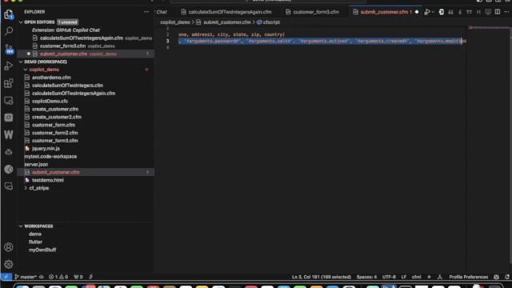Screen dimensions: 512x288
Task: Collapse the DEMO (WORKSPACE) section
Action: tap(21, 62)
